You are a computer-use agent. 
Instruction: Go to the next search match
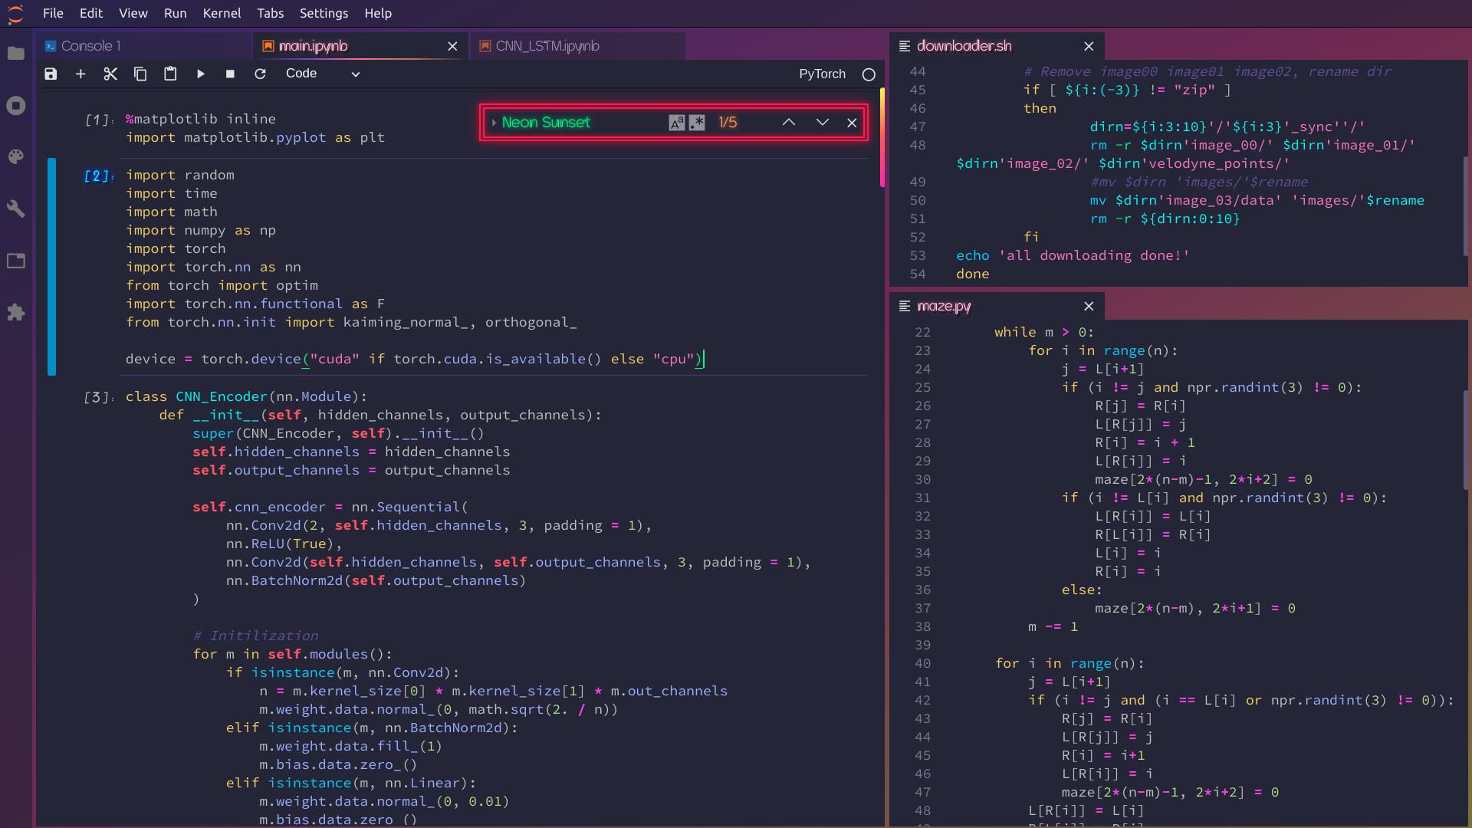(x=822, y=123)
